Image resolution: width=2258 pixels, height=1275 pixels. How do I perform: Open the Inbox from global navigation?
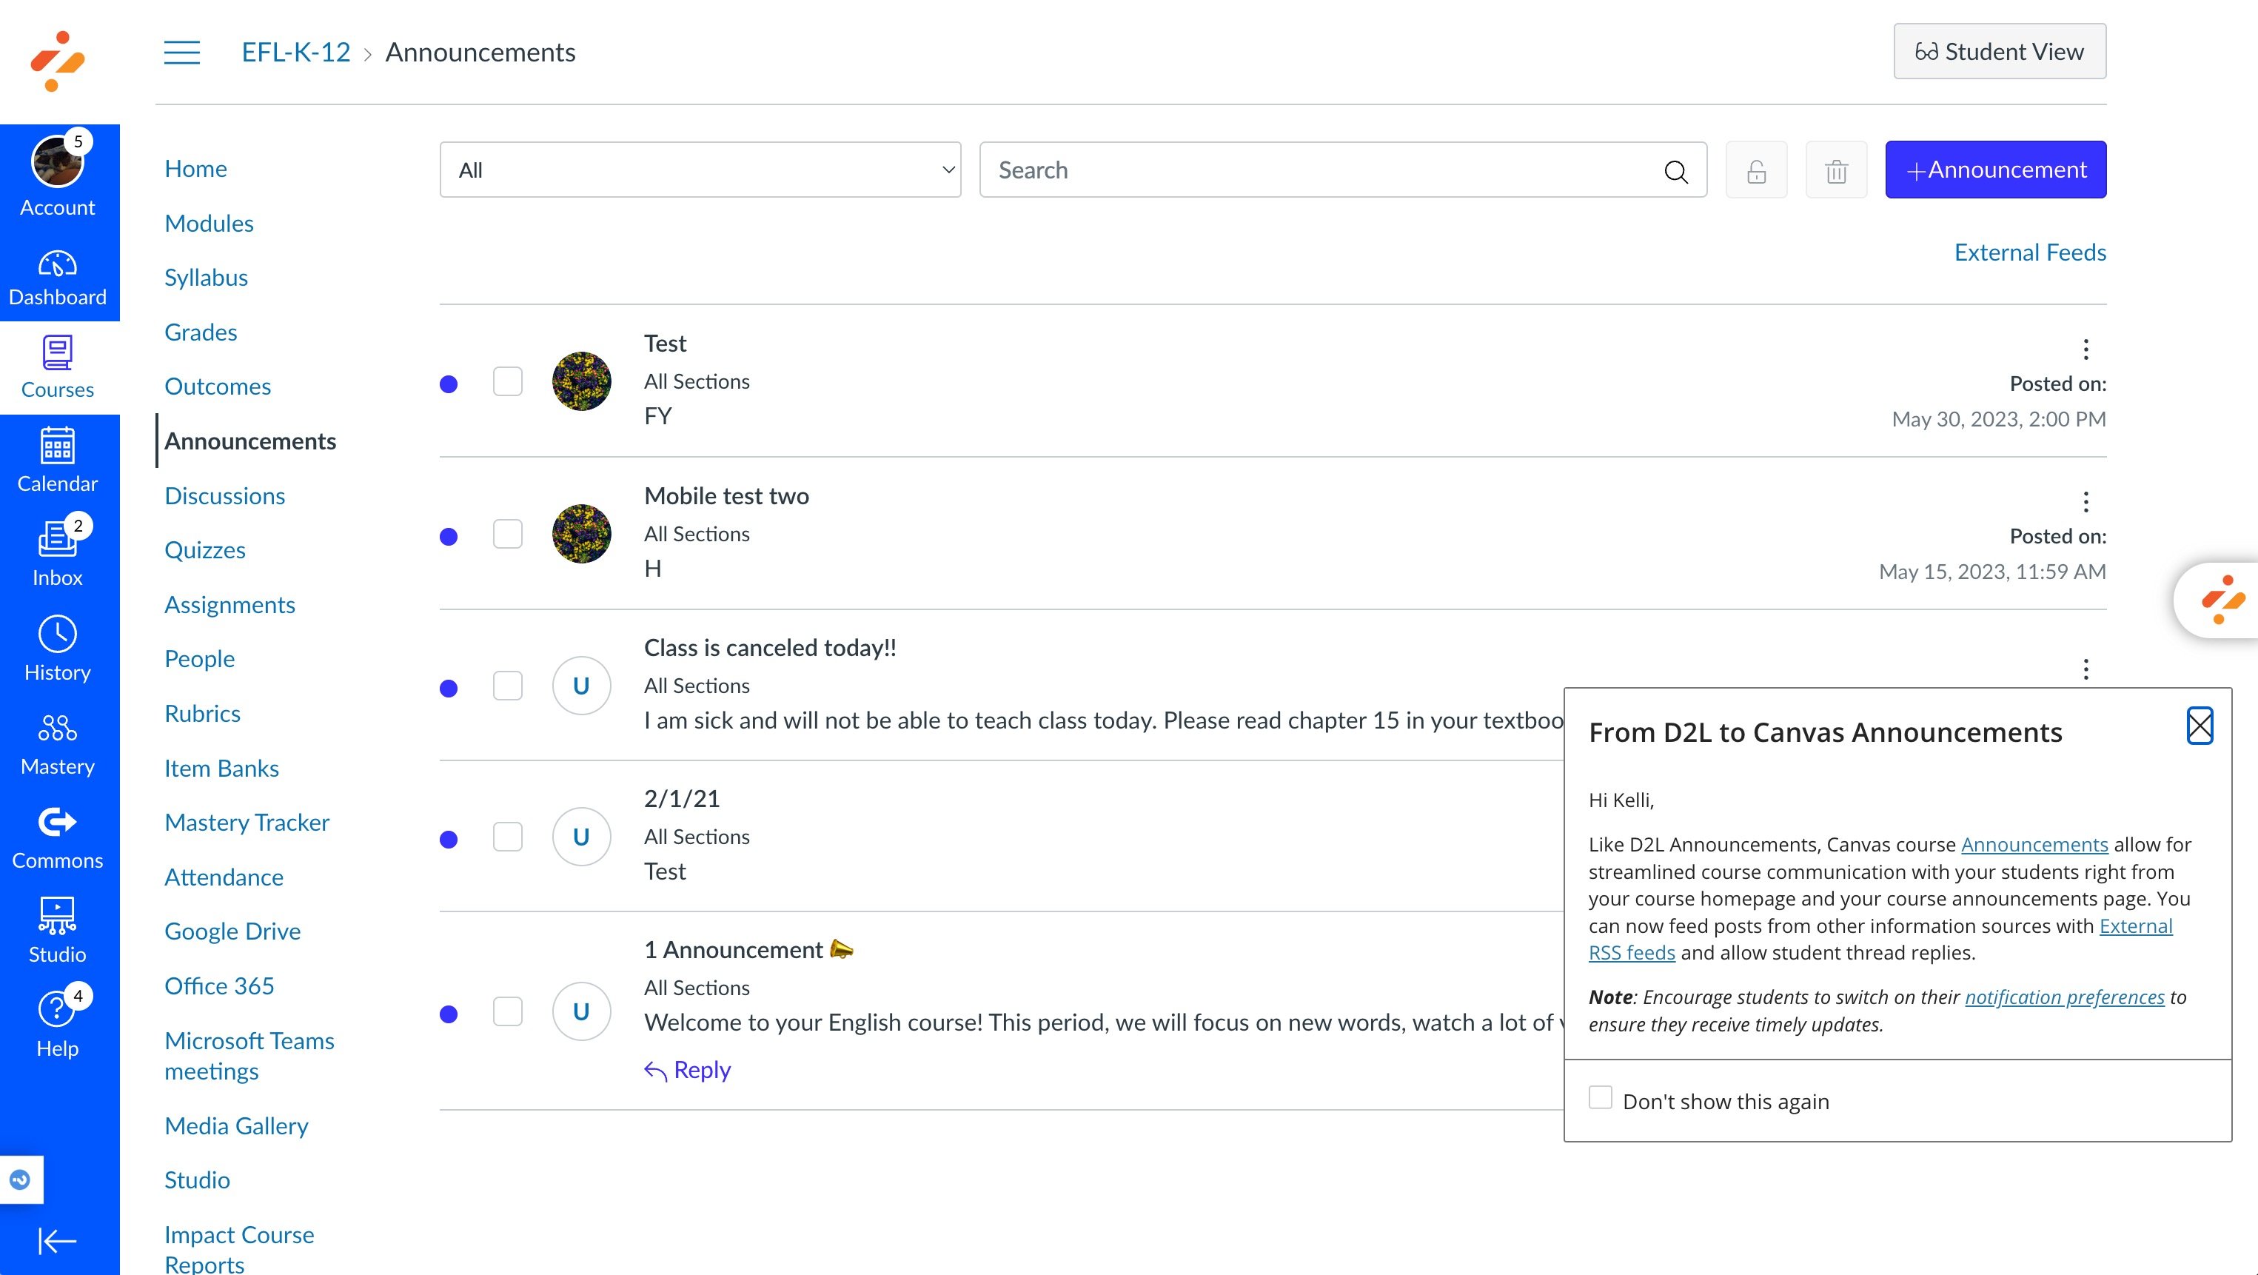(57, 551)
